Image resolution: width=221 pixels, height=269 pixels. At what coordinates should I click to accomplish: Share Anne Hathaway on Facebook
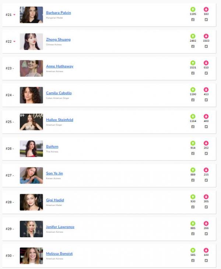pos(193,73)
